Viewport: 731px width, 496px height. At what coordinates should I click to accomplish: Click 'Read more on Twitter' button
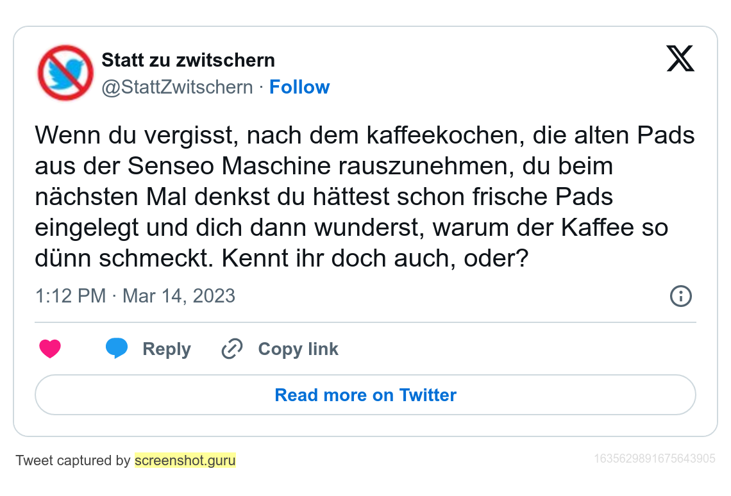[365, 395]
